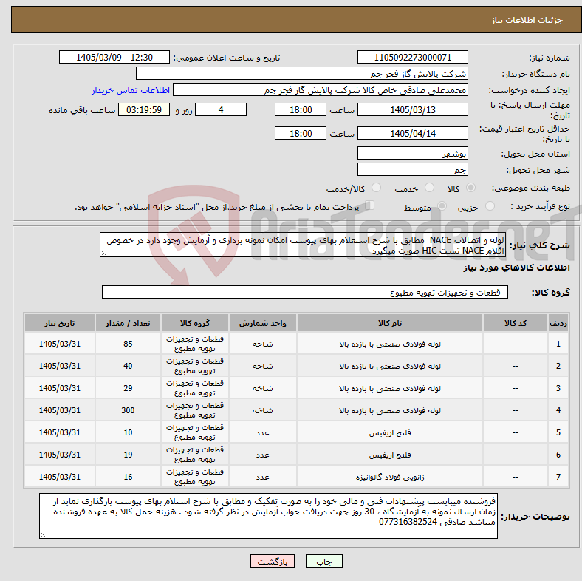The width and height of the screenshot is (582, 581).
Task: Click the quantity 10 in row 5
Action: point(128,432)
